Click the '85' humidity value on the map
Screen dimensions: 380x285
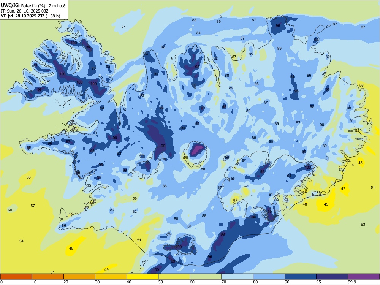[251, 54]
